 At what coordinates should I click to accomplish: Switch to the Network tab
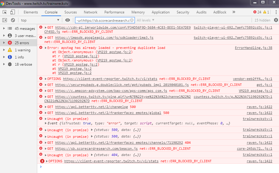click(x=91, y=12)
